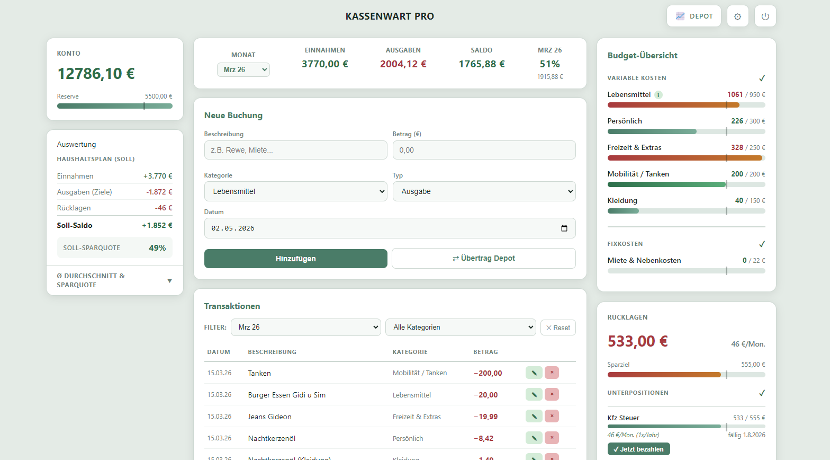Click the Reserve progress bar
The width and height of the screenshot is (830, 460).
tap(115, 106)
